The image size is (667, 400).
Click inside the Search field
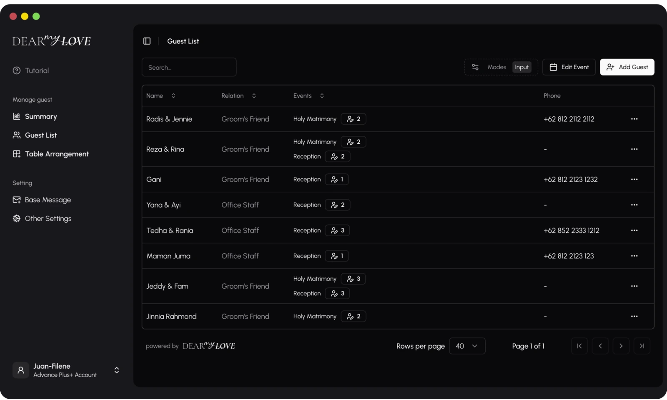click(x=189, y=67)
